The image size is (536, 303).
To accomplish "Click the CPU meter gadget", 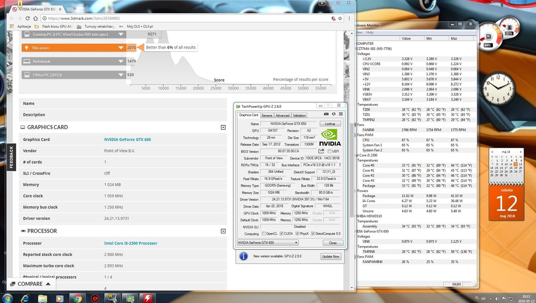I will pyautogui.click(x=490, y=36).
